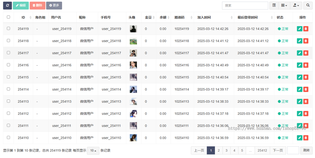This screenshot has height=158, width=315.
Task: Open avatar thumbnail of user 254118
Action: pyautogui.click(x=133, y=41)
